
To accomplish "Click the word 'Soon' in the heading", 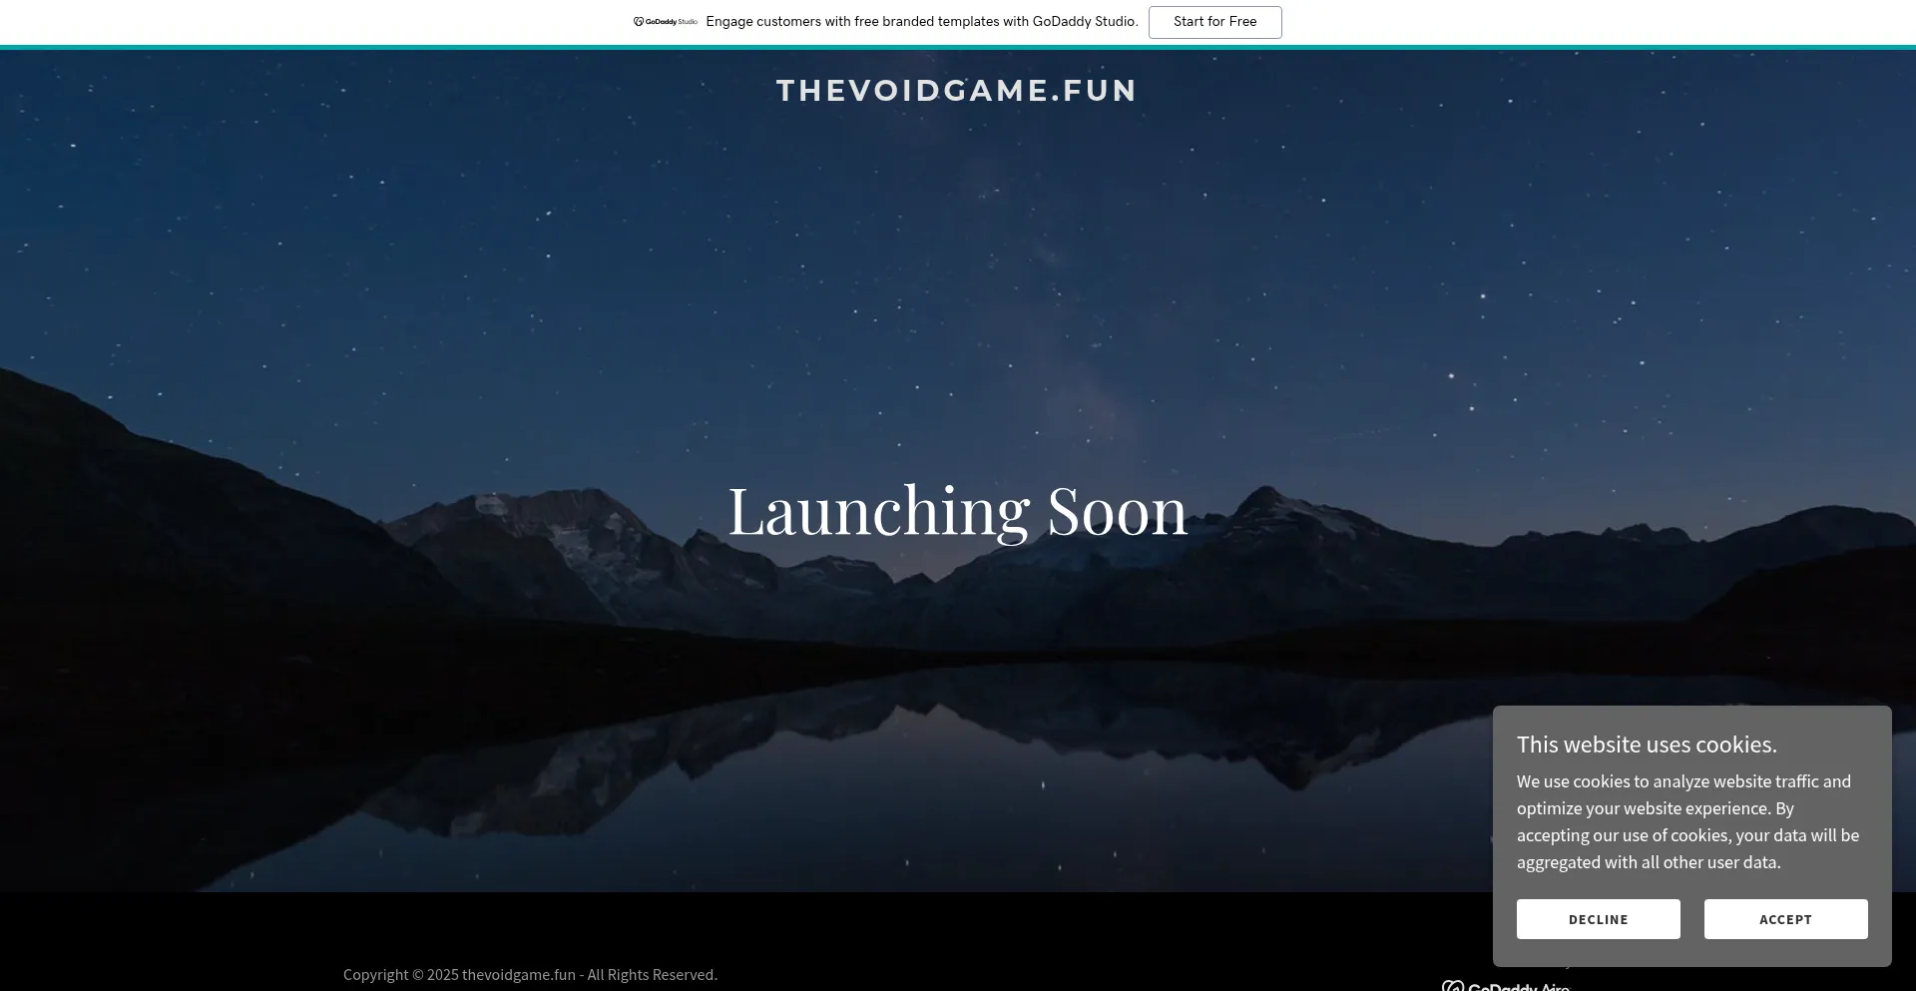I will coord(1117,511).
